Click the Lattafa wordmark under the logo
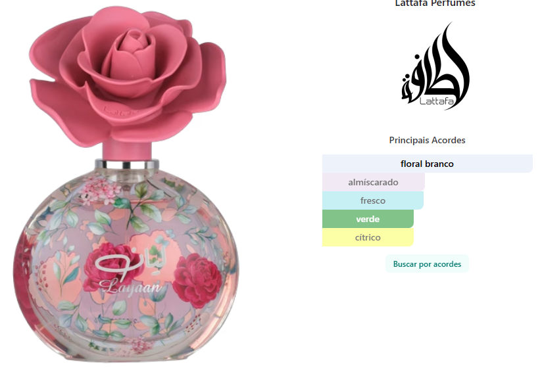The height and width of the screenshot is (368, 542). point(437,101)
